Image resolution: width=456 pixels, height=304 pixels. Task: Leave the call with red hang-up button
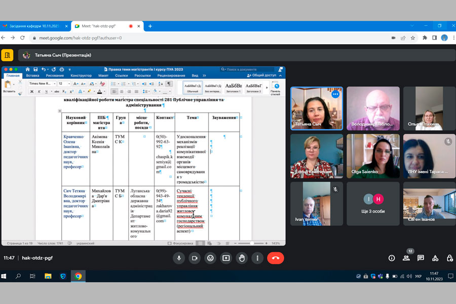[x=276, y=258]
